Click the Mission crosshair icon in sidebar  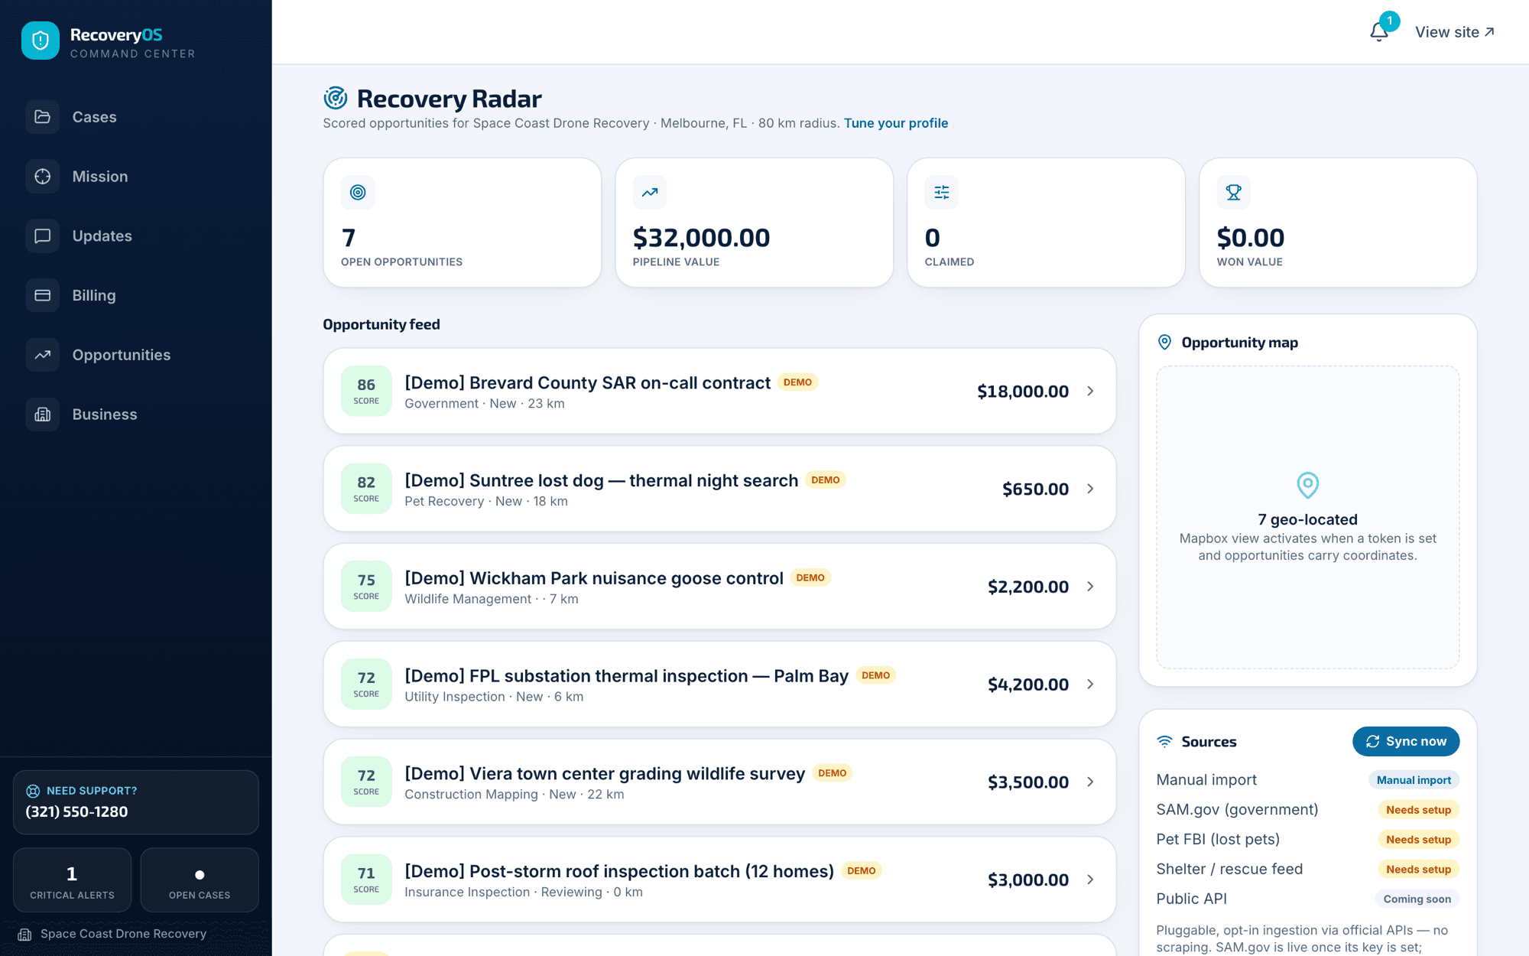[43, 177]
